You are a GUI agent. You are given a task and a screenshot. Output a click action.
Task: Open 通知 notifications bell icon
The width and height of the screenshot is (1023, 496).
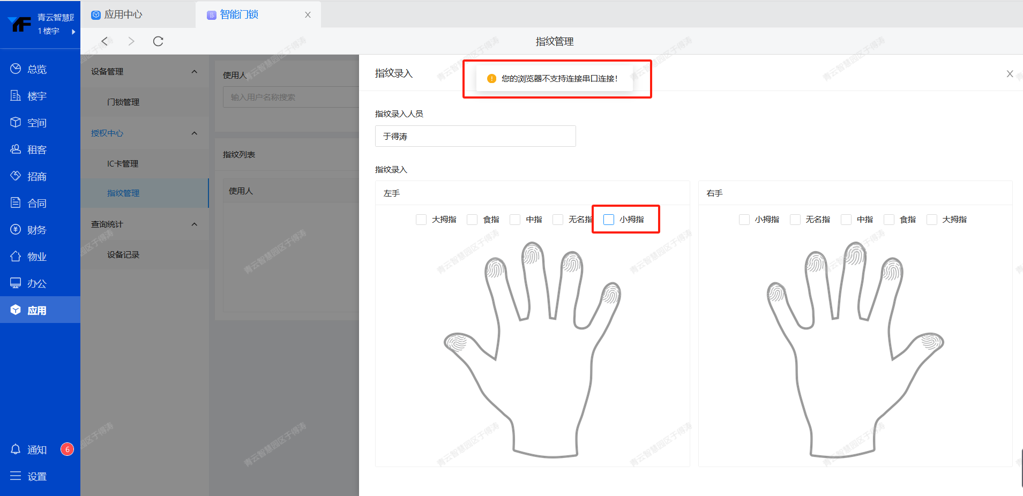pos(16,449)
